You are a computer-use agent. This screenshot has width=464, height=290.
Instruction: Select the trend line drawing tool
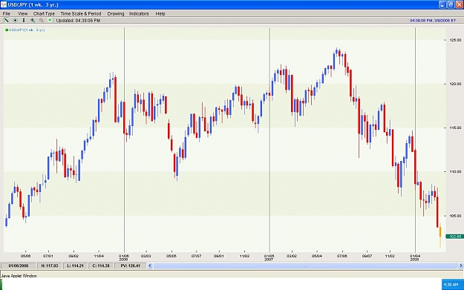click(x=6, y=21)
